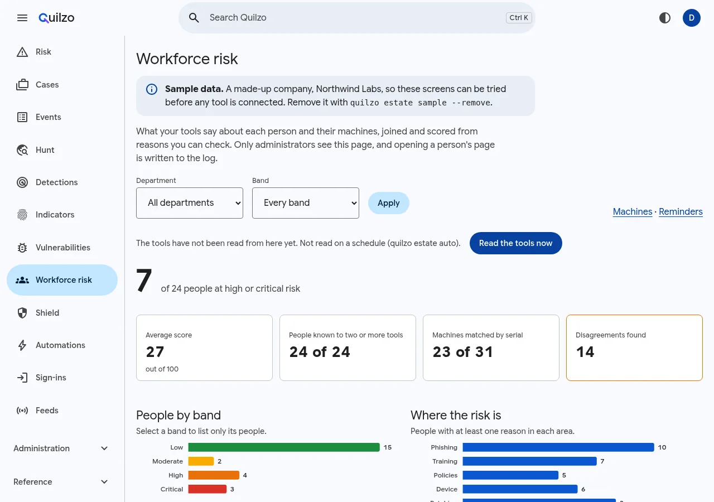Follow the Machines link
Image resolution: width=714 pixels, height=502 pixels.
(x=633, y=212)
